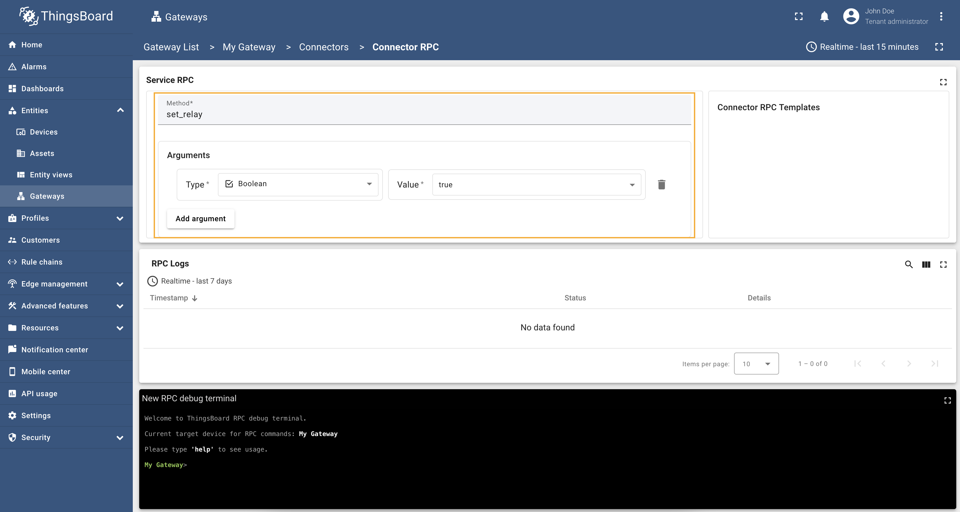The height and width of the screenshot is (512, 960).
Task: Open the notifications bell
Action: click(x=824, y=16)
